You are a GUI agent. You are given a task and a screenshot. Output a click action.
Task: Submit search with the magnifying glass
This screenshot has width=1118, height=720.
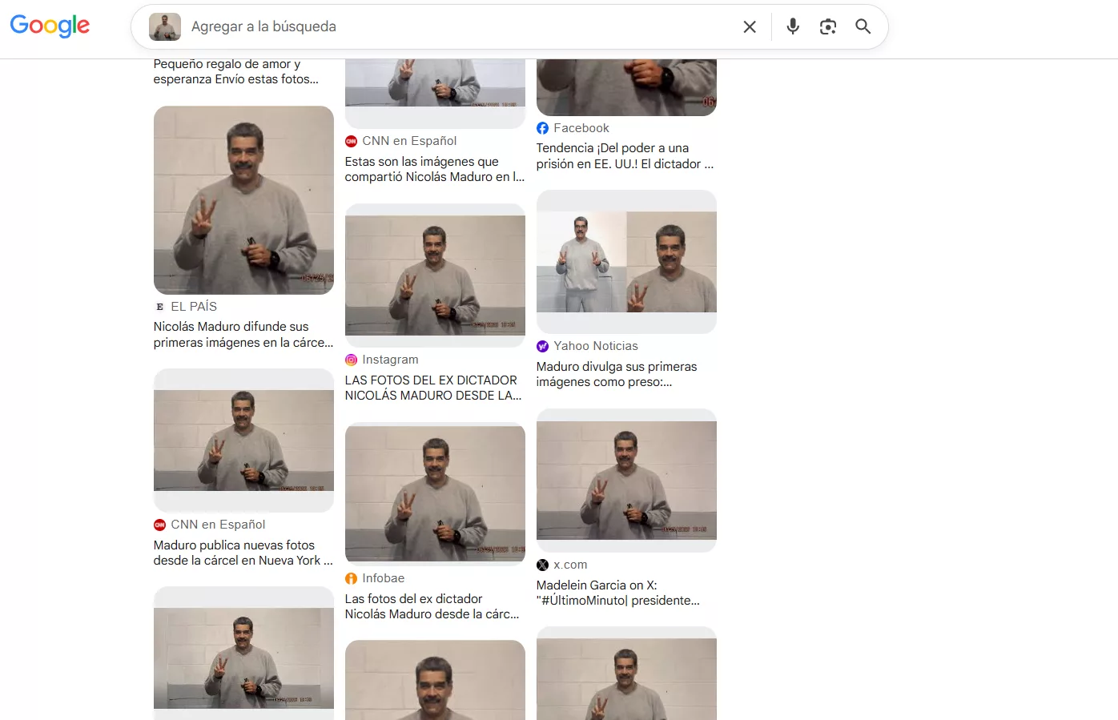863,26
